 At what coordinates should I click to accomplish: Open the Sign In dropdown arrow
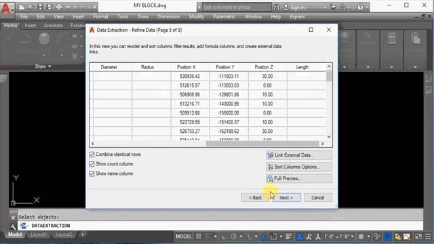[325, 7]
